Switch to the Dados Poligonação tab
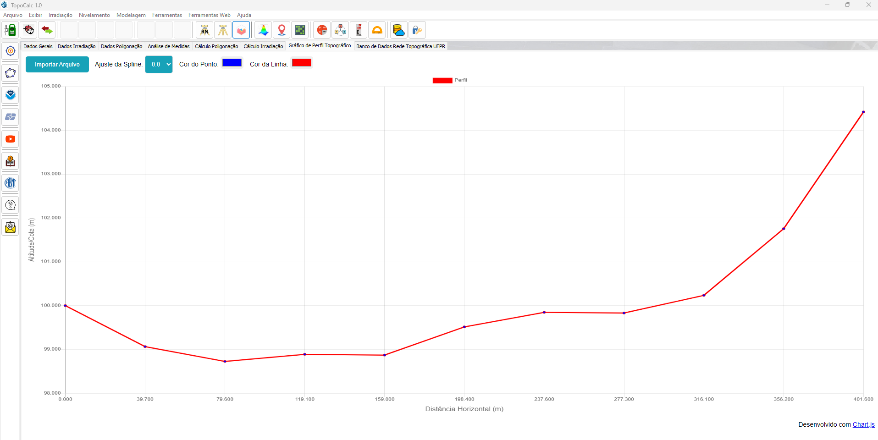The image size is (878, 440). [121, 46]
